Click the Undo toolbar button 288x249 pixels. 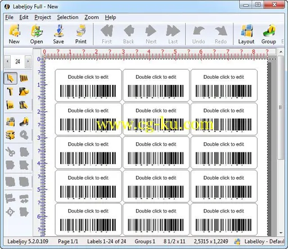[199, 34]
